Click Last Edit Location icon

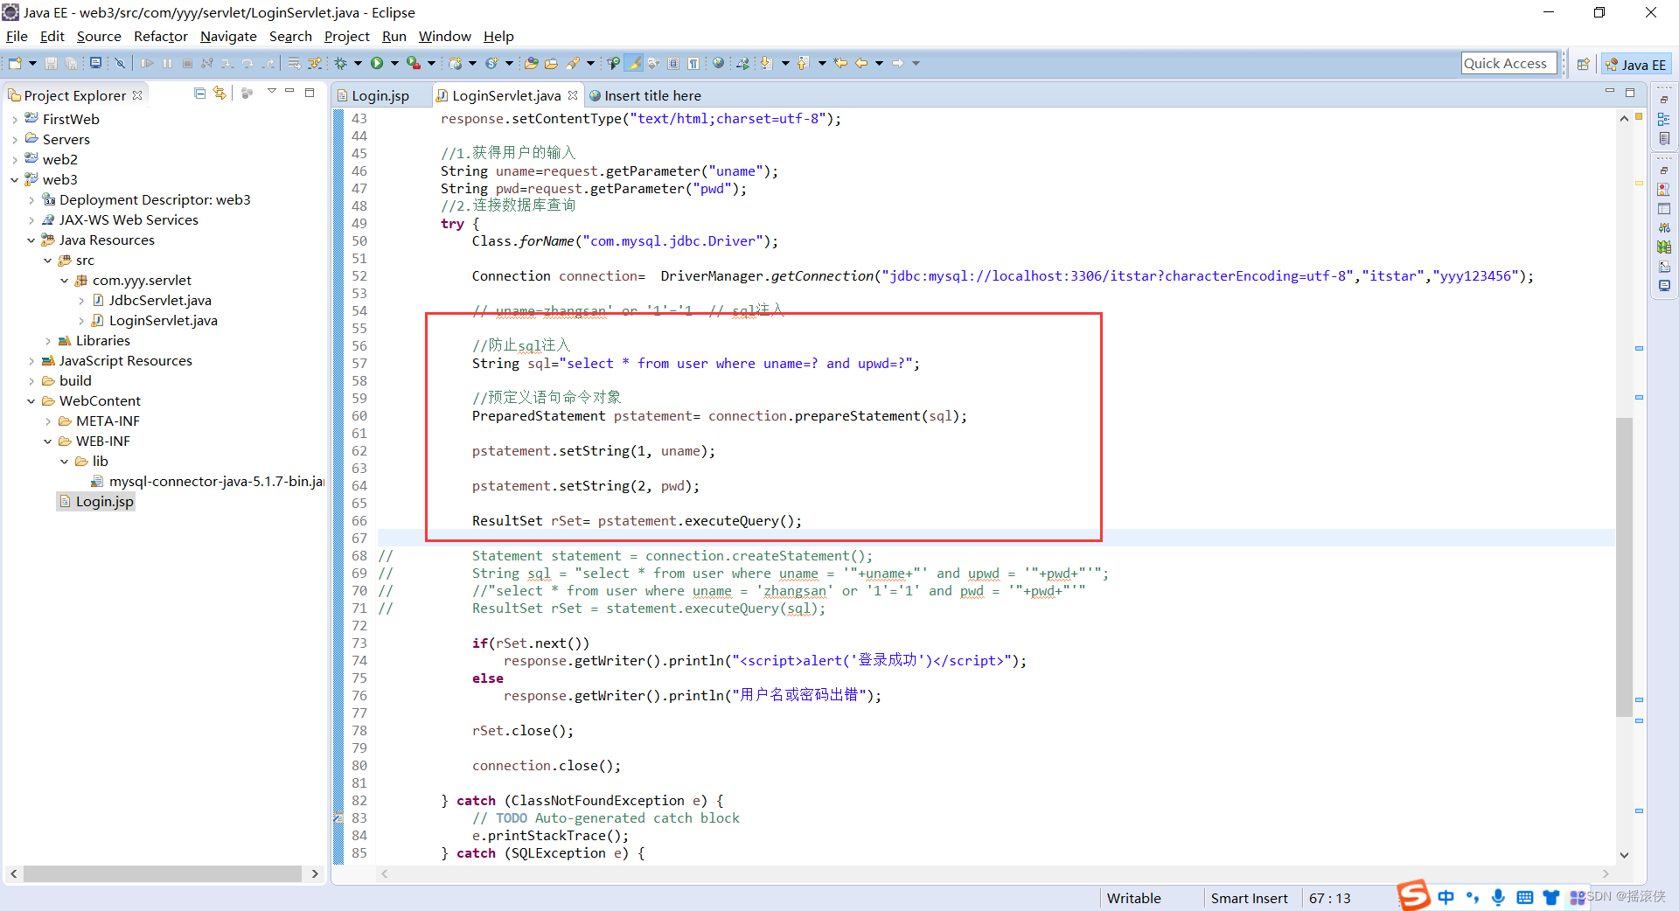840,63
